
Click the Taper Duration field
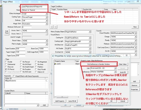[21, 49]
